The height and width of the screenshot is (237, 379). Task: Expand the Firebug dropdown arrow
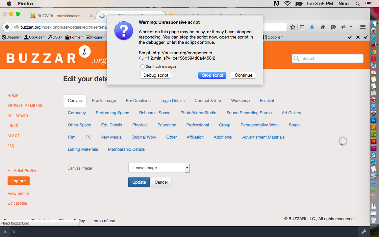click(x=351, y=27)
